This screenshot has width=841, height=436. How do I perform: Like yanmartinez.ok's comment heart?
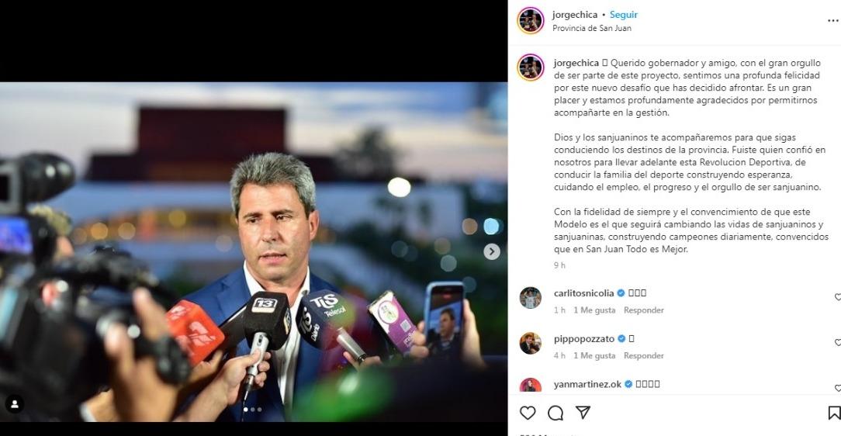(837, 388)
